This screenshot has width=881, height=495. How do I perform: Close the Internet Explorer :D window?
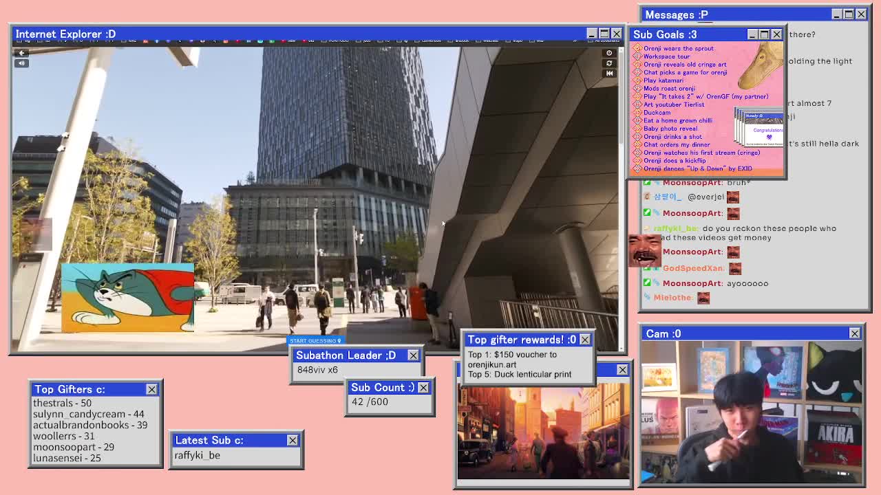pyautogui.click(x=616, y=34)
